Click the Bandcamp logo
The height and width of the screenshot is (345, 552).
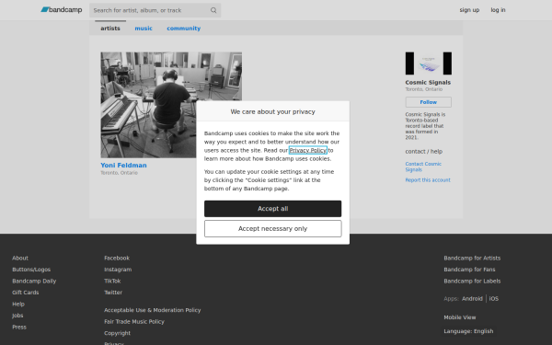click(62, 10)
